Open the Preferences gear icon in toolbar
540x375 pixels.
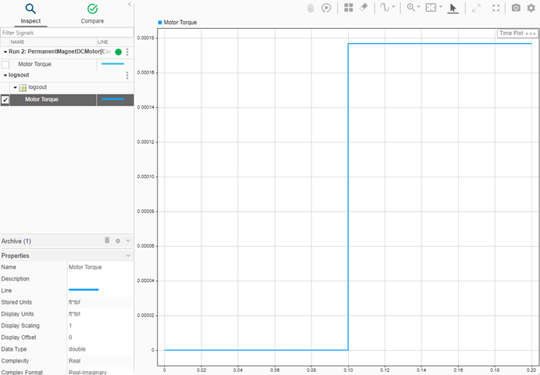531,8
